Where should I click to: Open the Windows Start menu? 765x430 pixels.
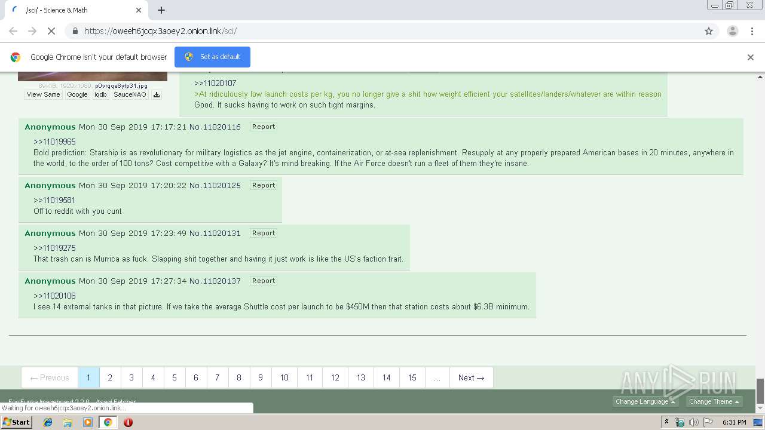tap(17, 422)
